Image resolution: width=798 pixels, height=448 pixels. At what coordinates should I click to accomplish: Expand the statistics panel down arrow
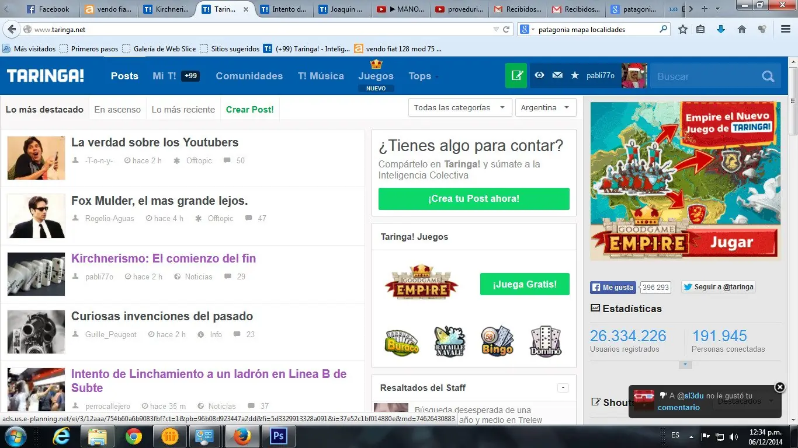686,365
